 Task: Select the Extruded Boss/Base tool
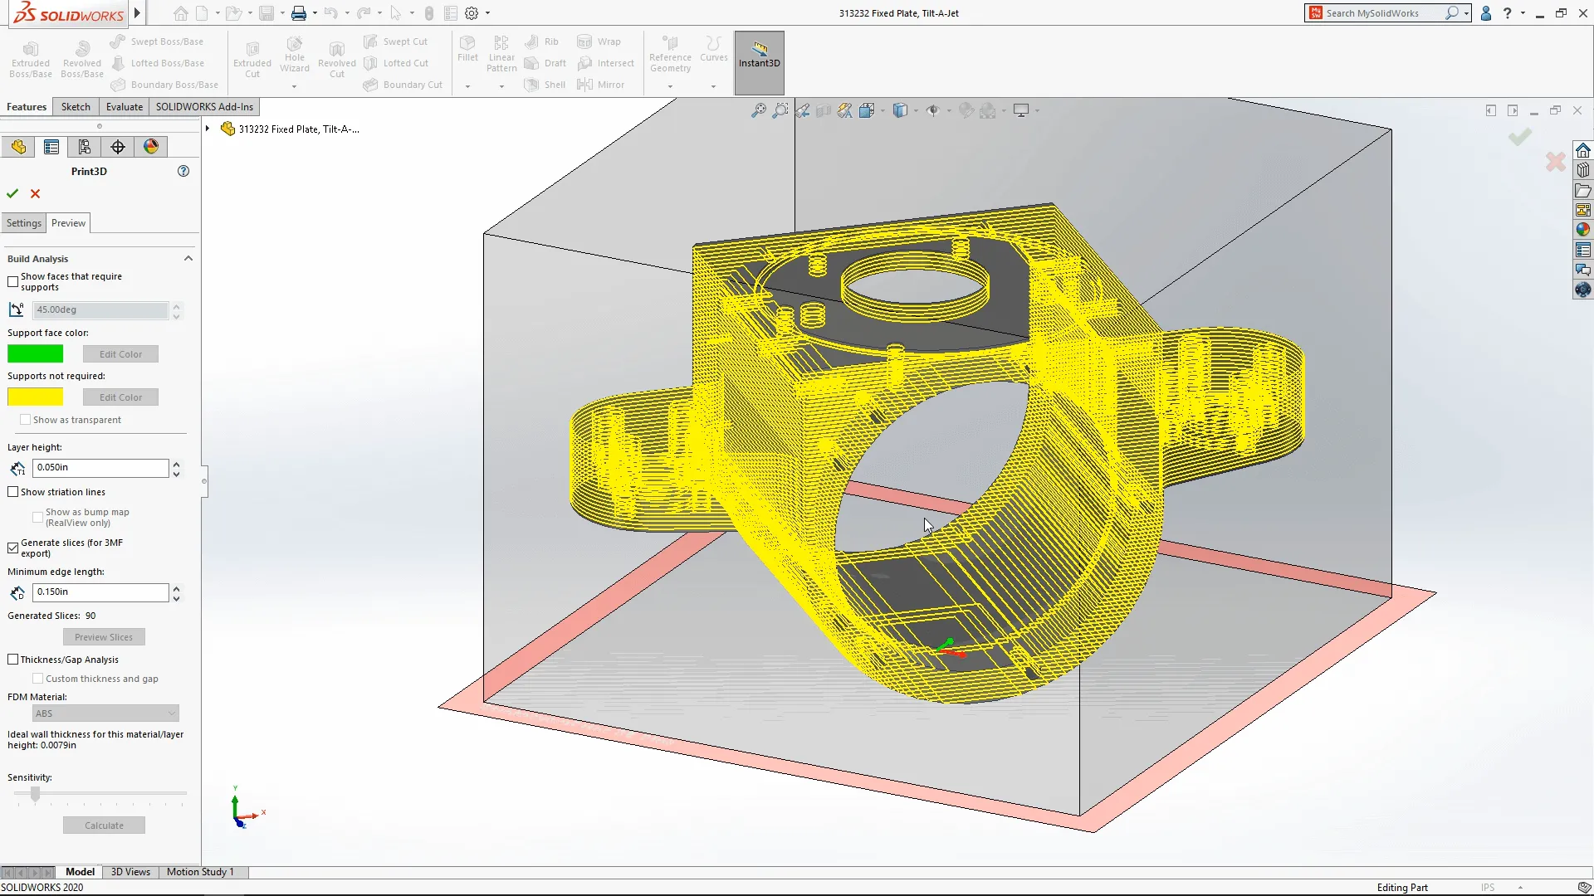click(30, 56)
